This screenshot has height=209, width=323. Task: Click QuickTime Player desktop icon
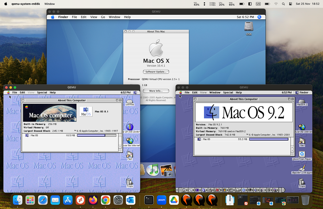pyautogui.click(x=302, y=156)
